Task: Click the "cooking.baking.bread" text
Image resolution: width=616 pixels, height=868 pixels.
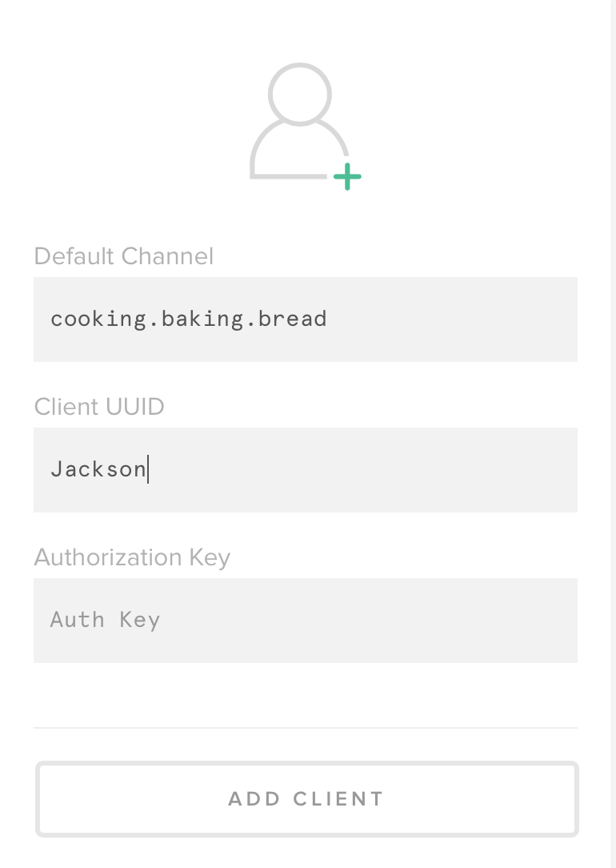Action: tap(189, 319)
